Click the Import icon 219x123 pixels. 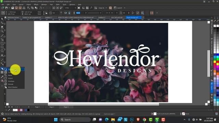54,8
